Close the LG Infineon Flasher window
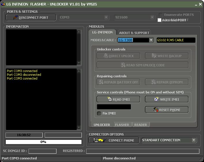204x162 pixels. click(x=200, y=4)
